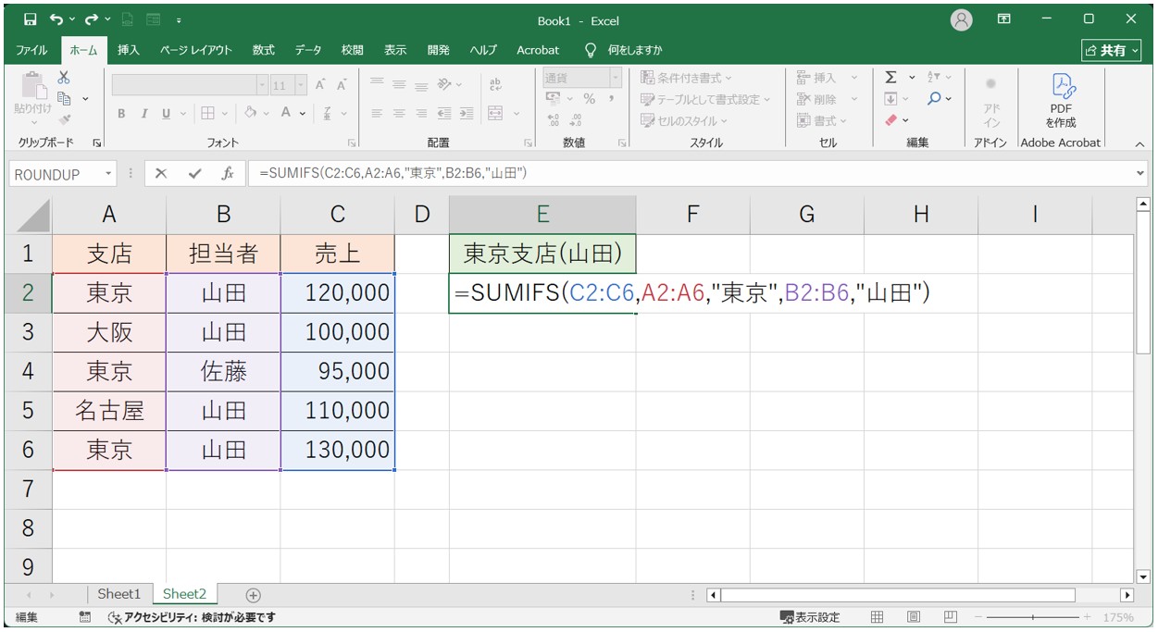Screen dimensions: 1158x632
Task: Switch to the 数式 ribbon tab
Action: point(264,50)
